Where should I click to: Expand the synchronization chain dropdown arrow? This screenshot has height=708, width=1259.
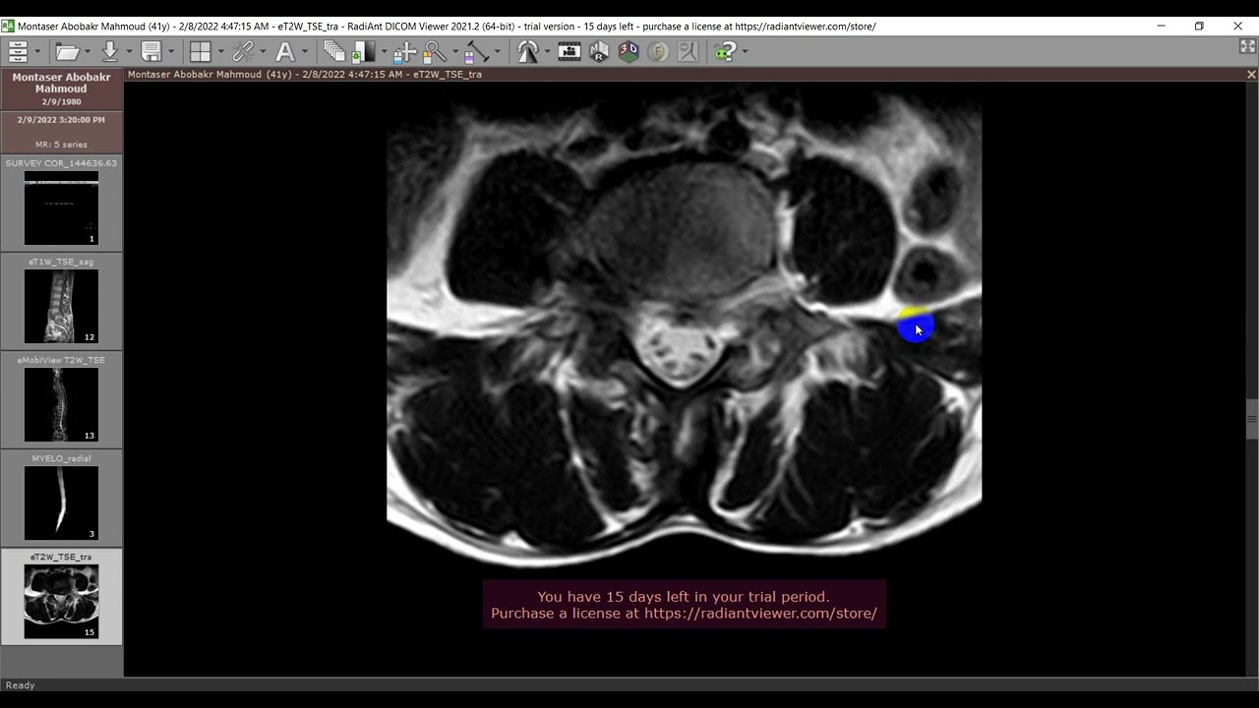263,51
